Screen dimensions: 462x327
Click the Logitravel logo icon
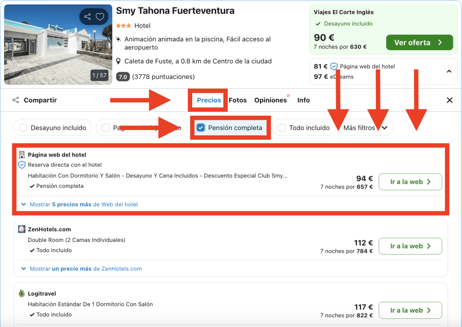[22, 294]
